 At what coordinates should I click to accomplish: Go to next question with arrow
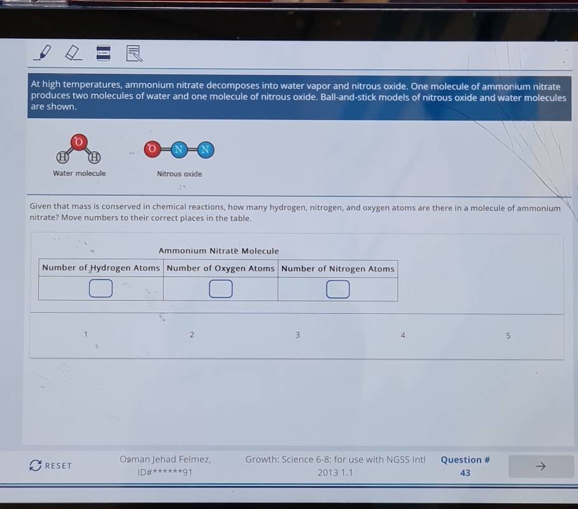[x=540, y=466]
